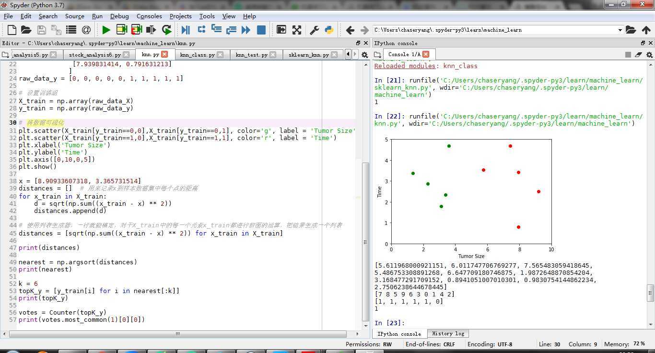Start debugging the file
Screen dimensions: 655x353
186,30
